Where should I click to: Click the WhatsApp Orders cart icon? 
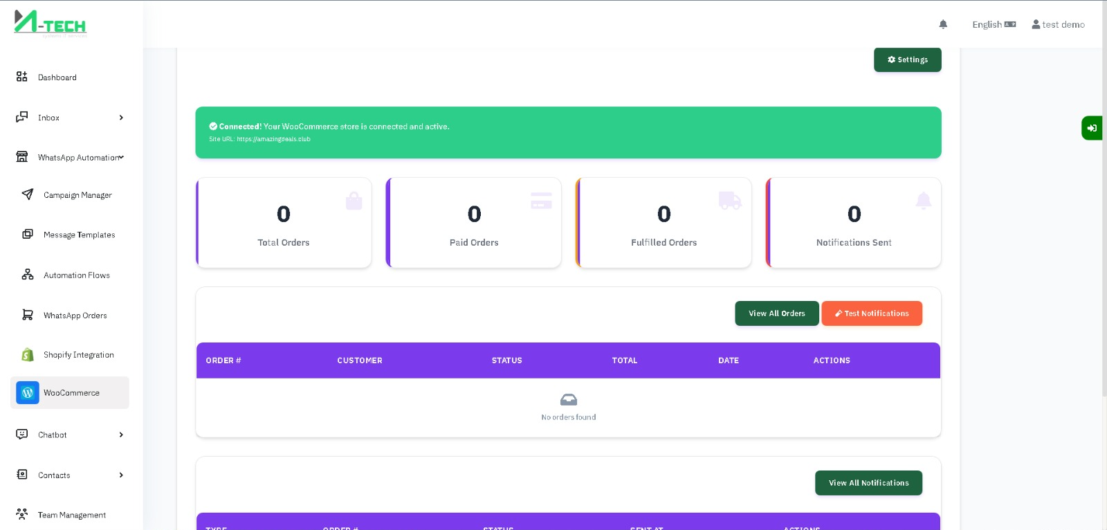[x=28, y=315]
